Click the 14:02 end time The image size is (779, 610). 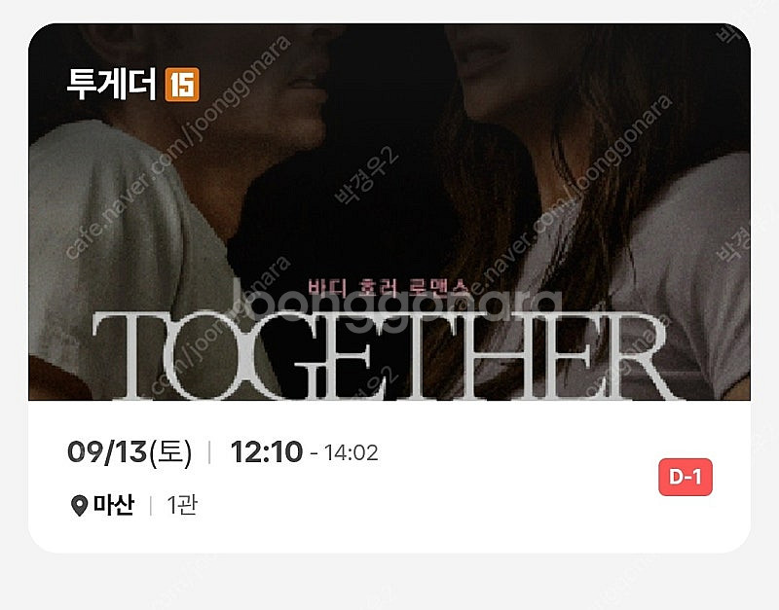coord(351,452)
